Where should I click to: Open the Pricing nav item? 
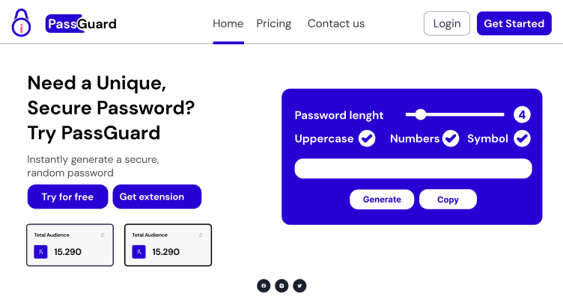[x=273, y=24]
